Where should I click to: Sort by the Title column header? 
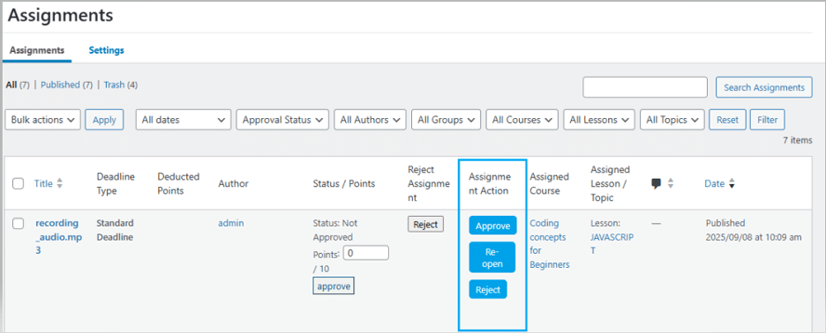(x=43, y=183)
